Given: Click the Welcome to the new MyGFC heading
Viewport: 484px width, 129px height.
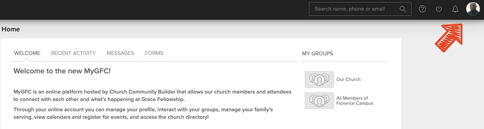Looking at the screenshot, I should click(62, 71).
